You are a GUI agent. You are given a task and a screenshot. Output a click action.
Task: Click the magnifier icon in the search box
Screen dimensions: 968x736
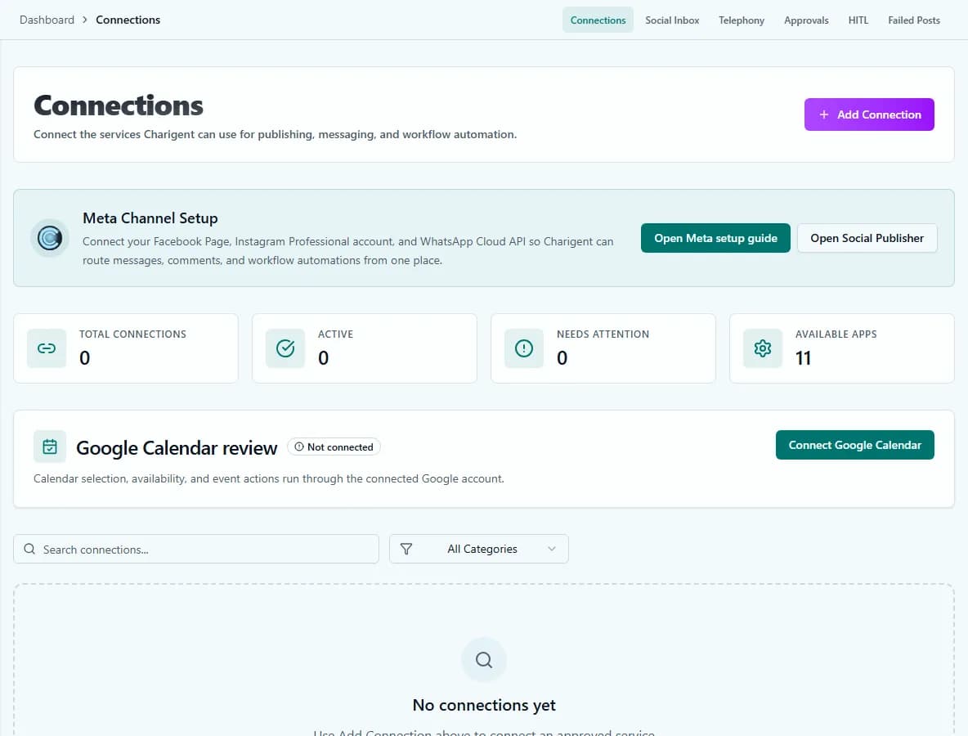(29, 549)
